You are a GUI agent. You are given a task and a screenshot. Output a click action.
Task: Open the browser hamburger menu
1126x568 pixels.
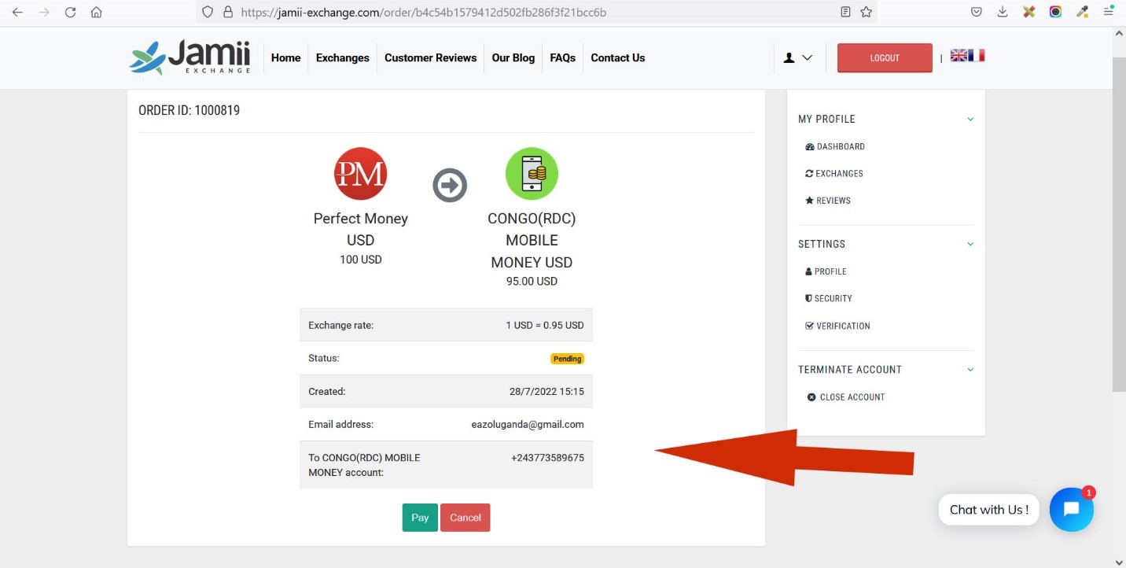point(1108,12)
